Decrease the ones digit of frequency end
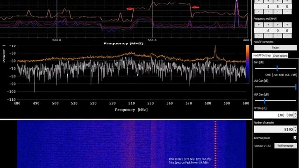 click(287, 36)
